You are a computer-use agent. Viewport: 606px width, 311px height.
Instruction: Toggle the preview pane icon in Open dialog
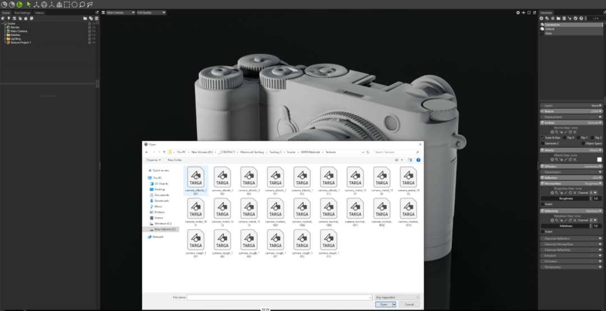coord(410,160)
